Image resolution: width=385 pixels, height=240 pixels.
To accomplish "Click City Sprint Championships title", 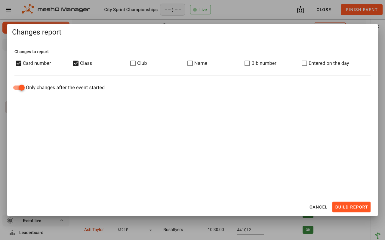I will pos(131,10).
